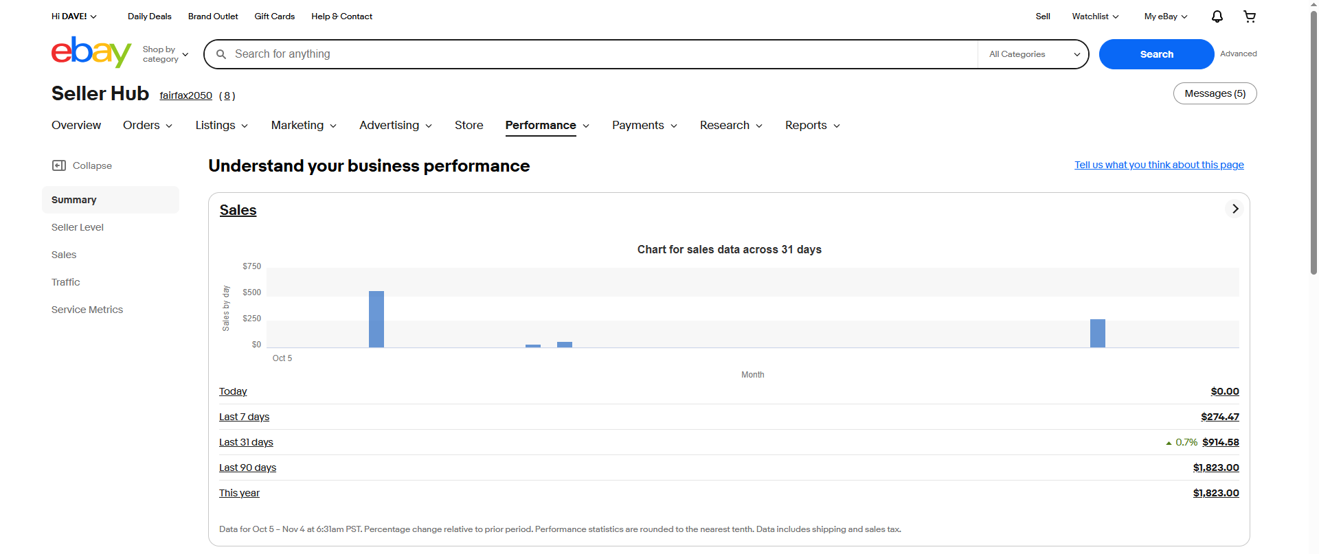Open the notifications bell
Screen dimensions: 1319x554
1217,16
